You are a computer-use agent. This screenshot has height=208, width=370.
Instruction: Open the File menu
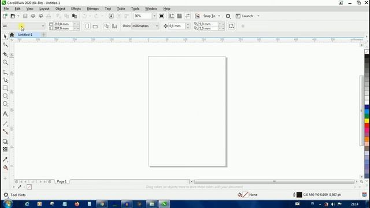pyautogui.click(x=6, y=9)
